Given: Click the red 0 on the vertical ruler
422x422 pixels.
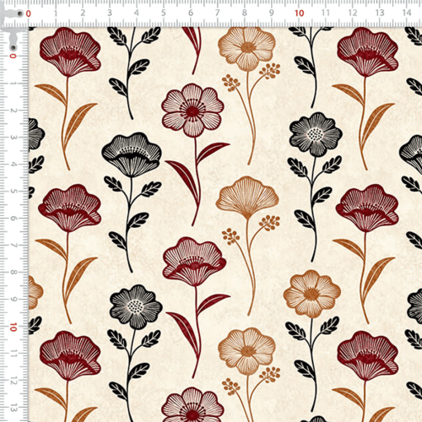Looking at the screenshot, I should click(13, 56).
